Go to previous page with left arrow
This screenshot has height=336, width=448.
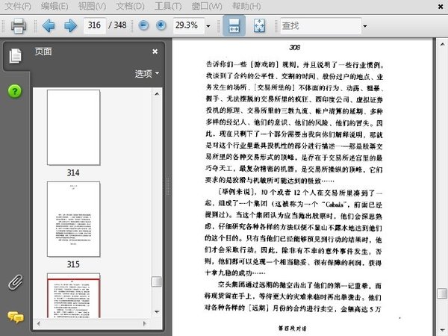(x=49, y=25)
